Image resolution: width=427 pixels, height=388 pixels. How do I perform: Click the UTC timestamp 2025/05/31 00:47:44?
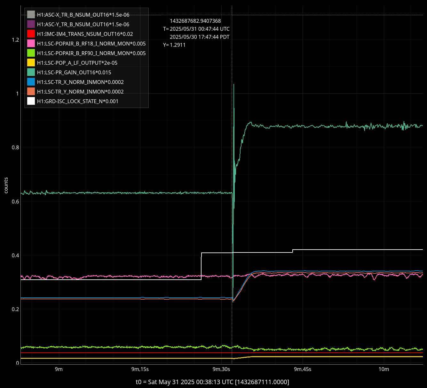coord(200,29)
